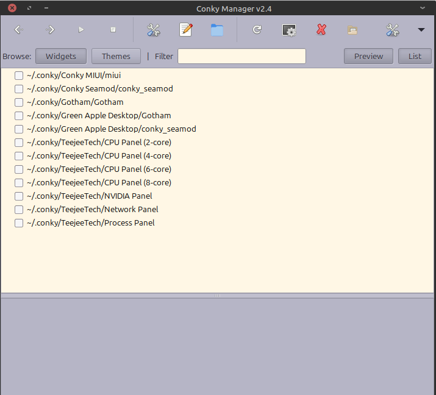Enable Conky MIUI/miui widget checkbox
Viewport: 436px width, 395px height.
click(x=19, y=76)
